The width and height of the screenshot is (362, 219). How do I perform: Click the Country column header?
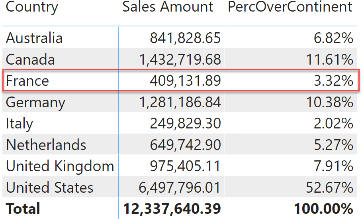(x=32, y=7)
